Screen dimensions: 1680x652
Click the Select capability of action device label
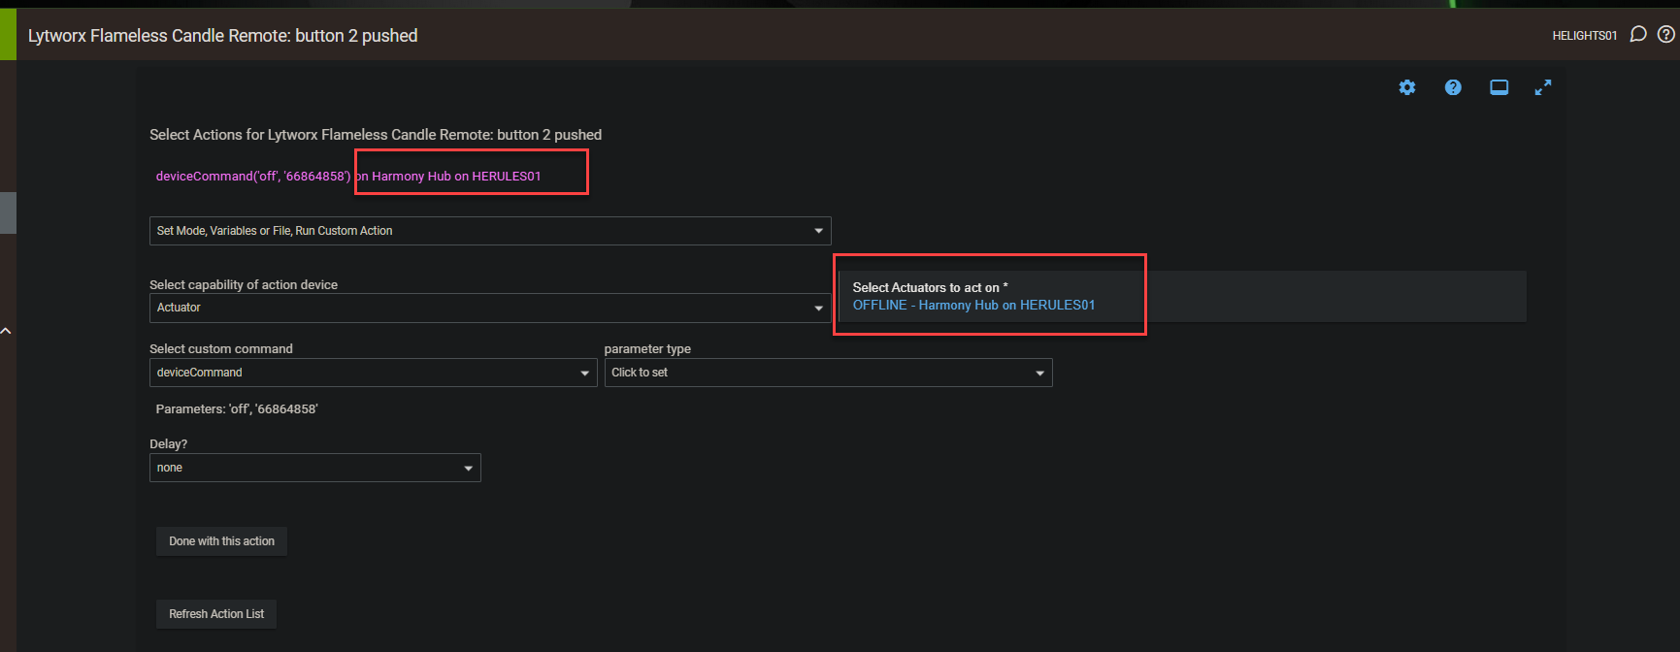[x=244, y=284]
